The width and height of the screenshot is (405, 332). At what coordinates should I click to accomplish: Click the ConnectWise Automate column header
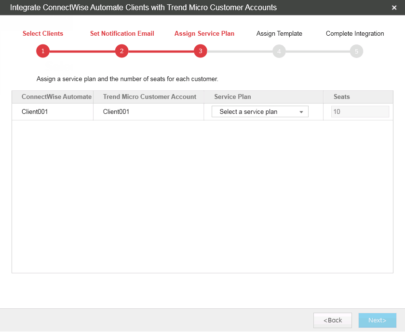pos(56,97)
